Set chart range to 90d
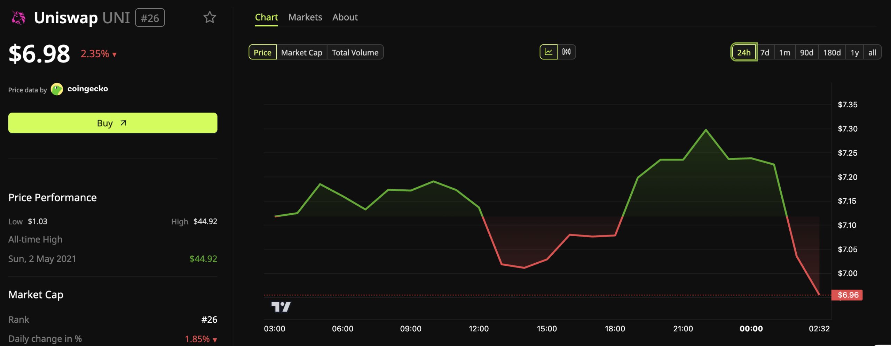This screenshot has width=891, height=346. [x=806, y=52]
